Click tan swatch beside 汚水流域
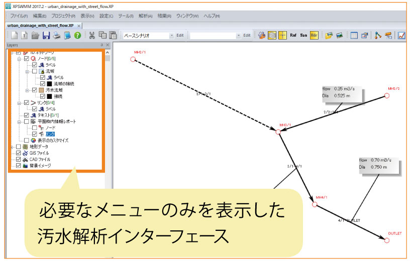The height and width of the screenshot is (263, 411). click(x=41, y=90)
